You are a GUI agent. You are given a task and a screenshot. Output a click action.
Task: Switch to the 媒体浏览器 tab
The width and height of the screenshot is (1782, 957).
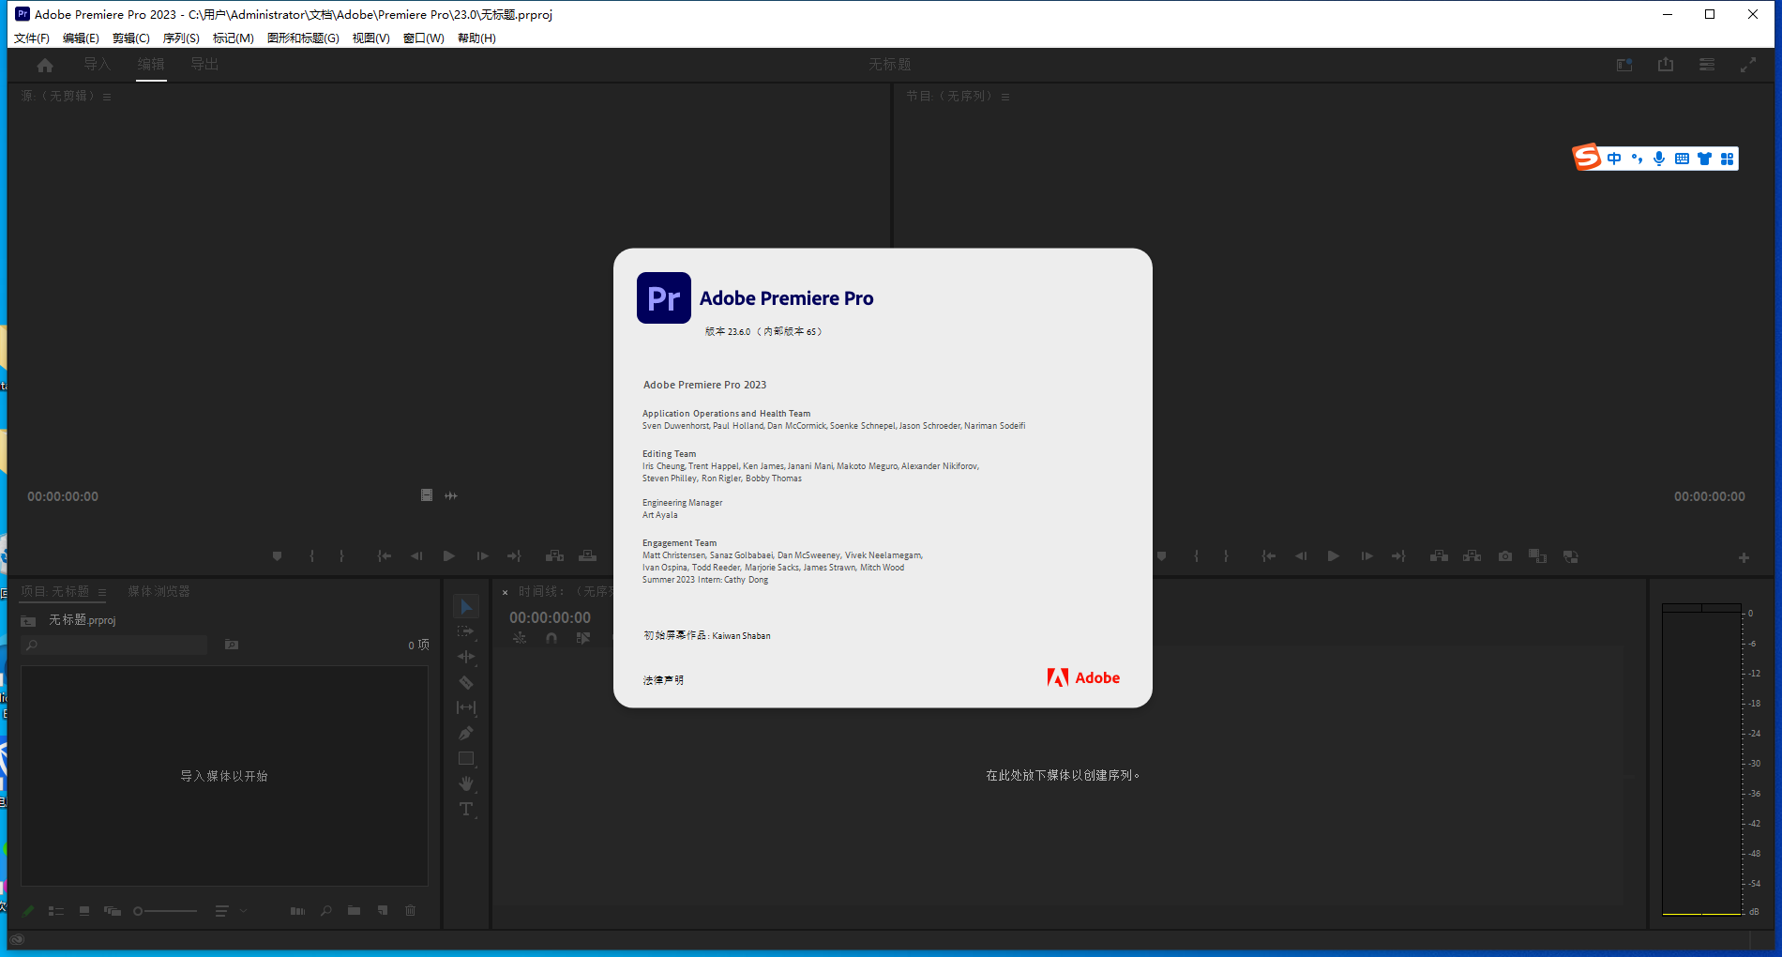[159, 591]
